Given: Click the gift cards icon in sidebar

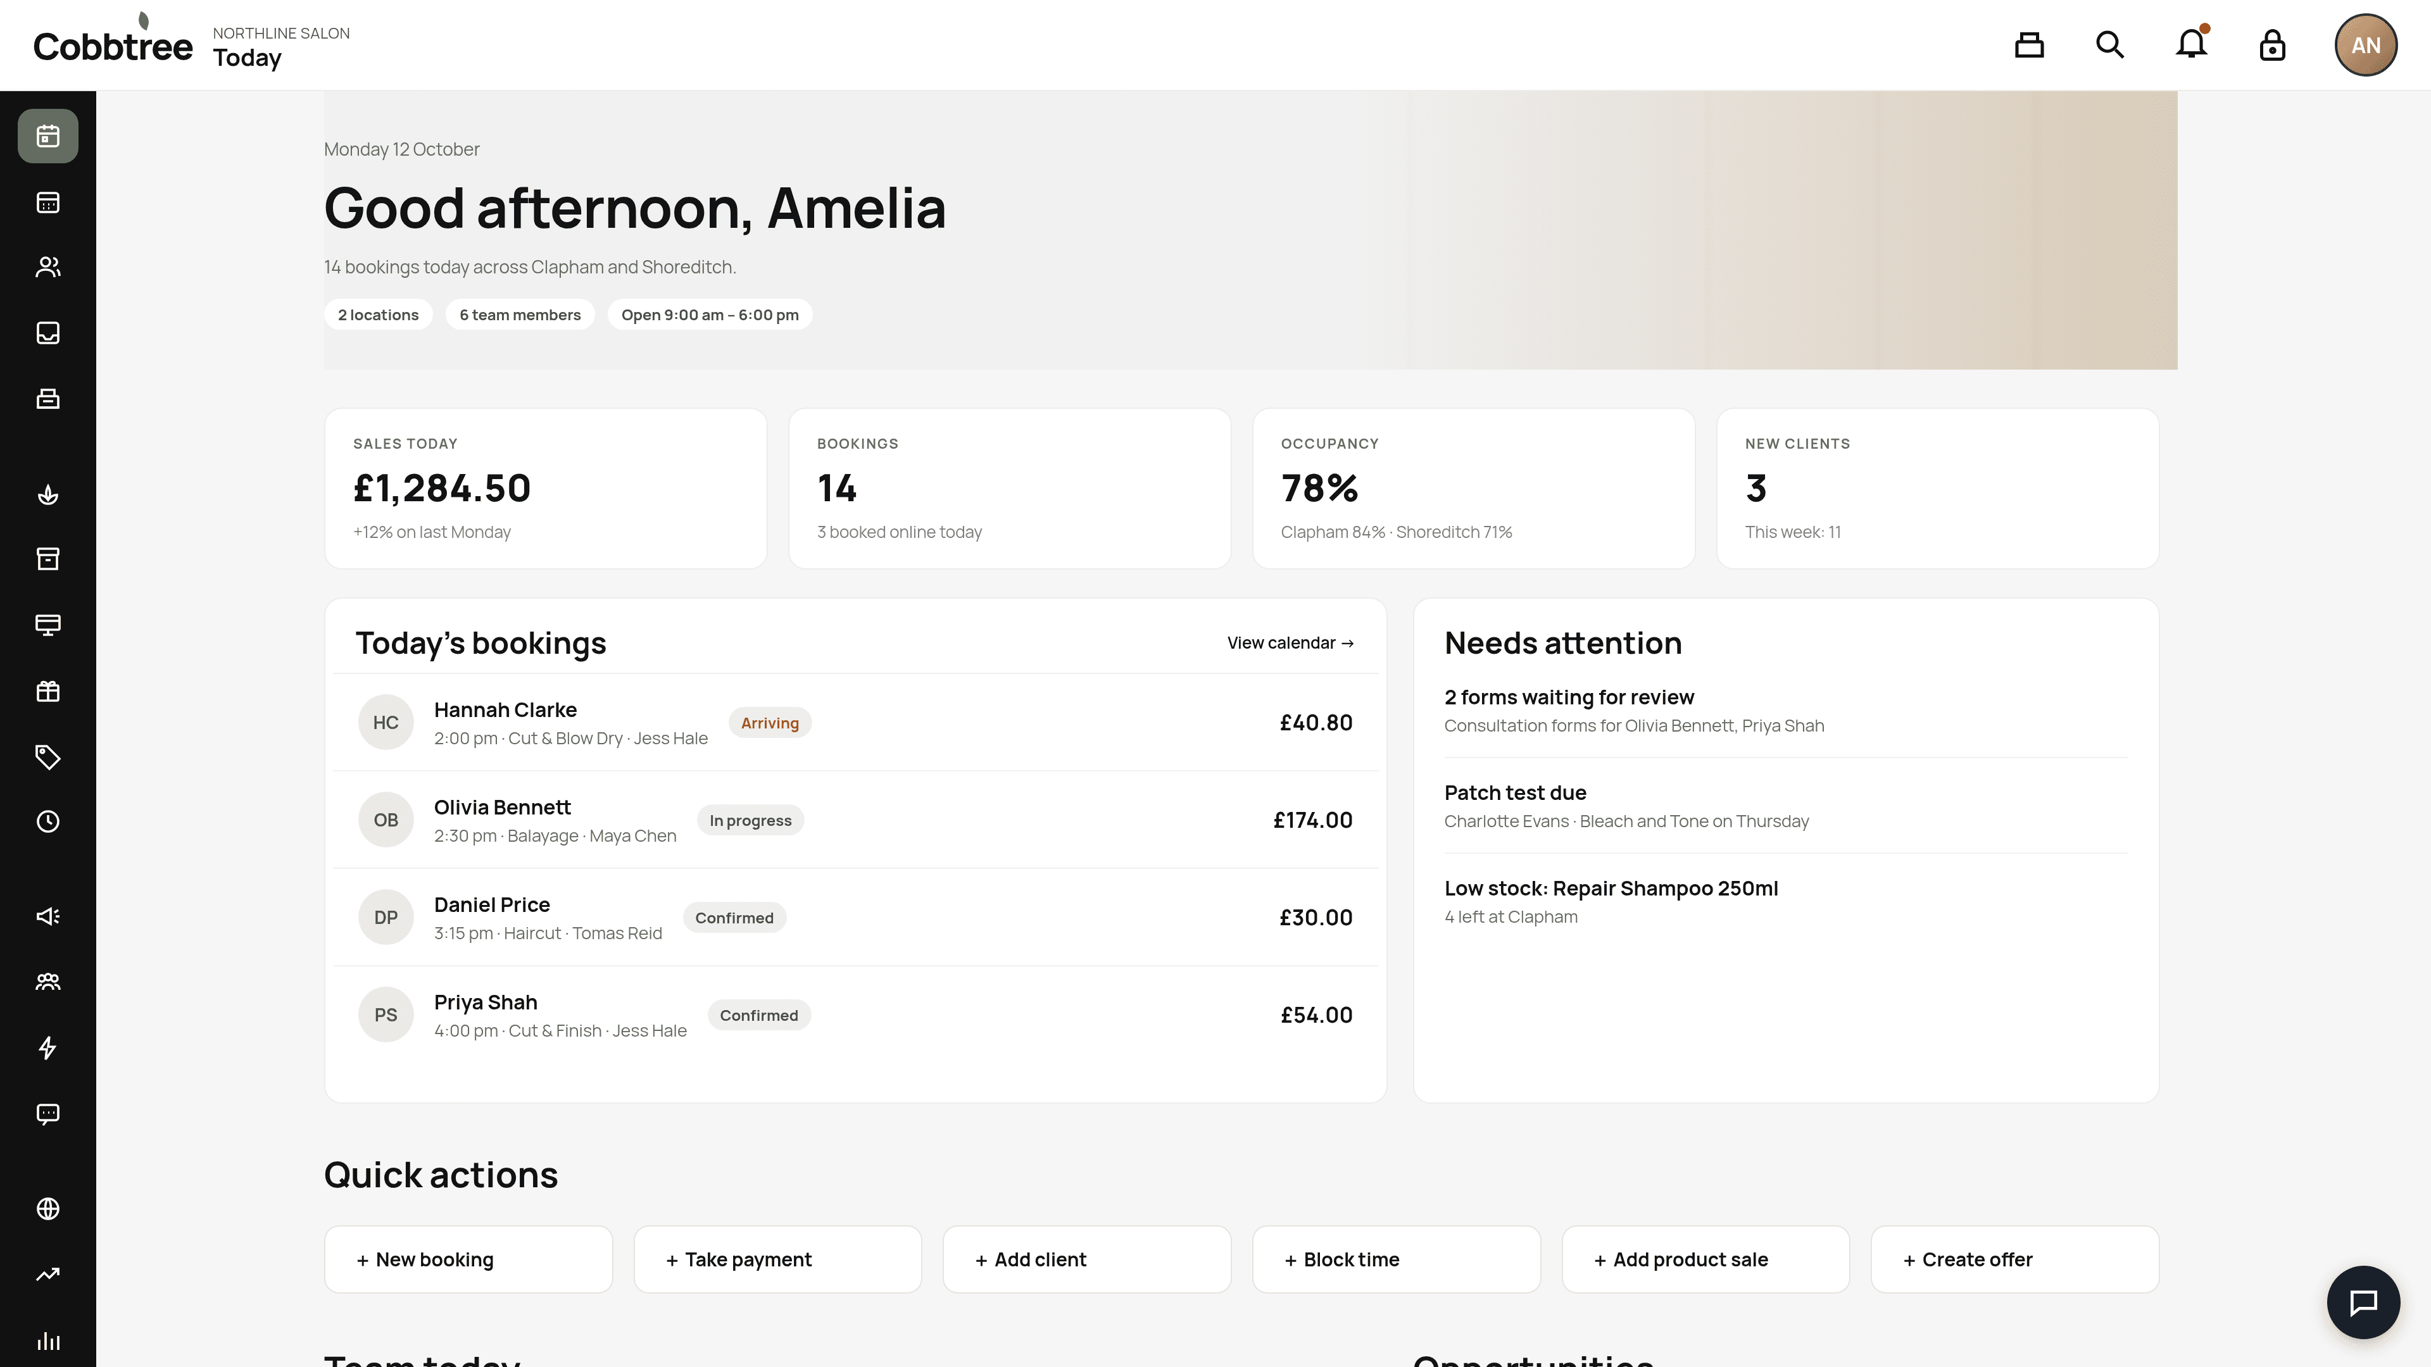Looking at the screenshot, I should coord(48,692).
